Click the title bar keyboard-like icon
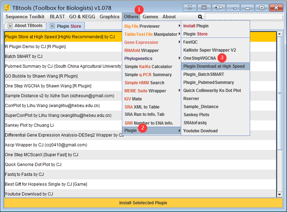 click(x=204, y=8)
